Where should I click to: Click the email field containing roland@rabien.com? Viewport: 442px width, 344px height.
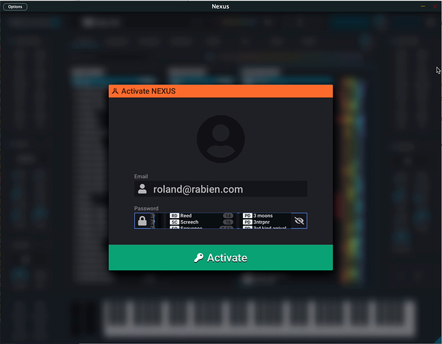(x=221, y=189)
